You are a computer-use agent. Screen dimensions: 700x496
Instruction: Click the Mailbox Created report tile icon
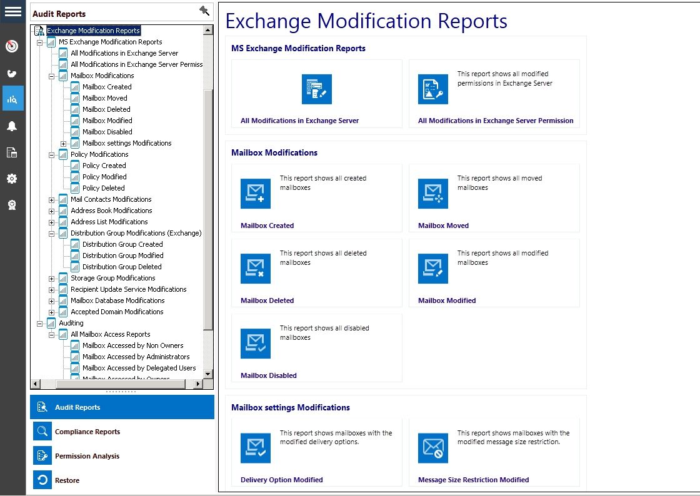256,194
